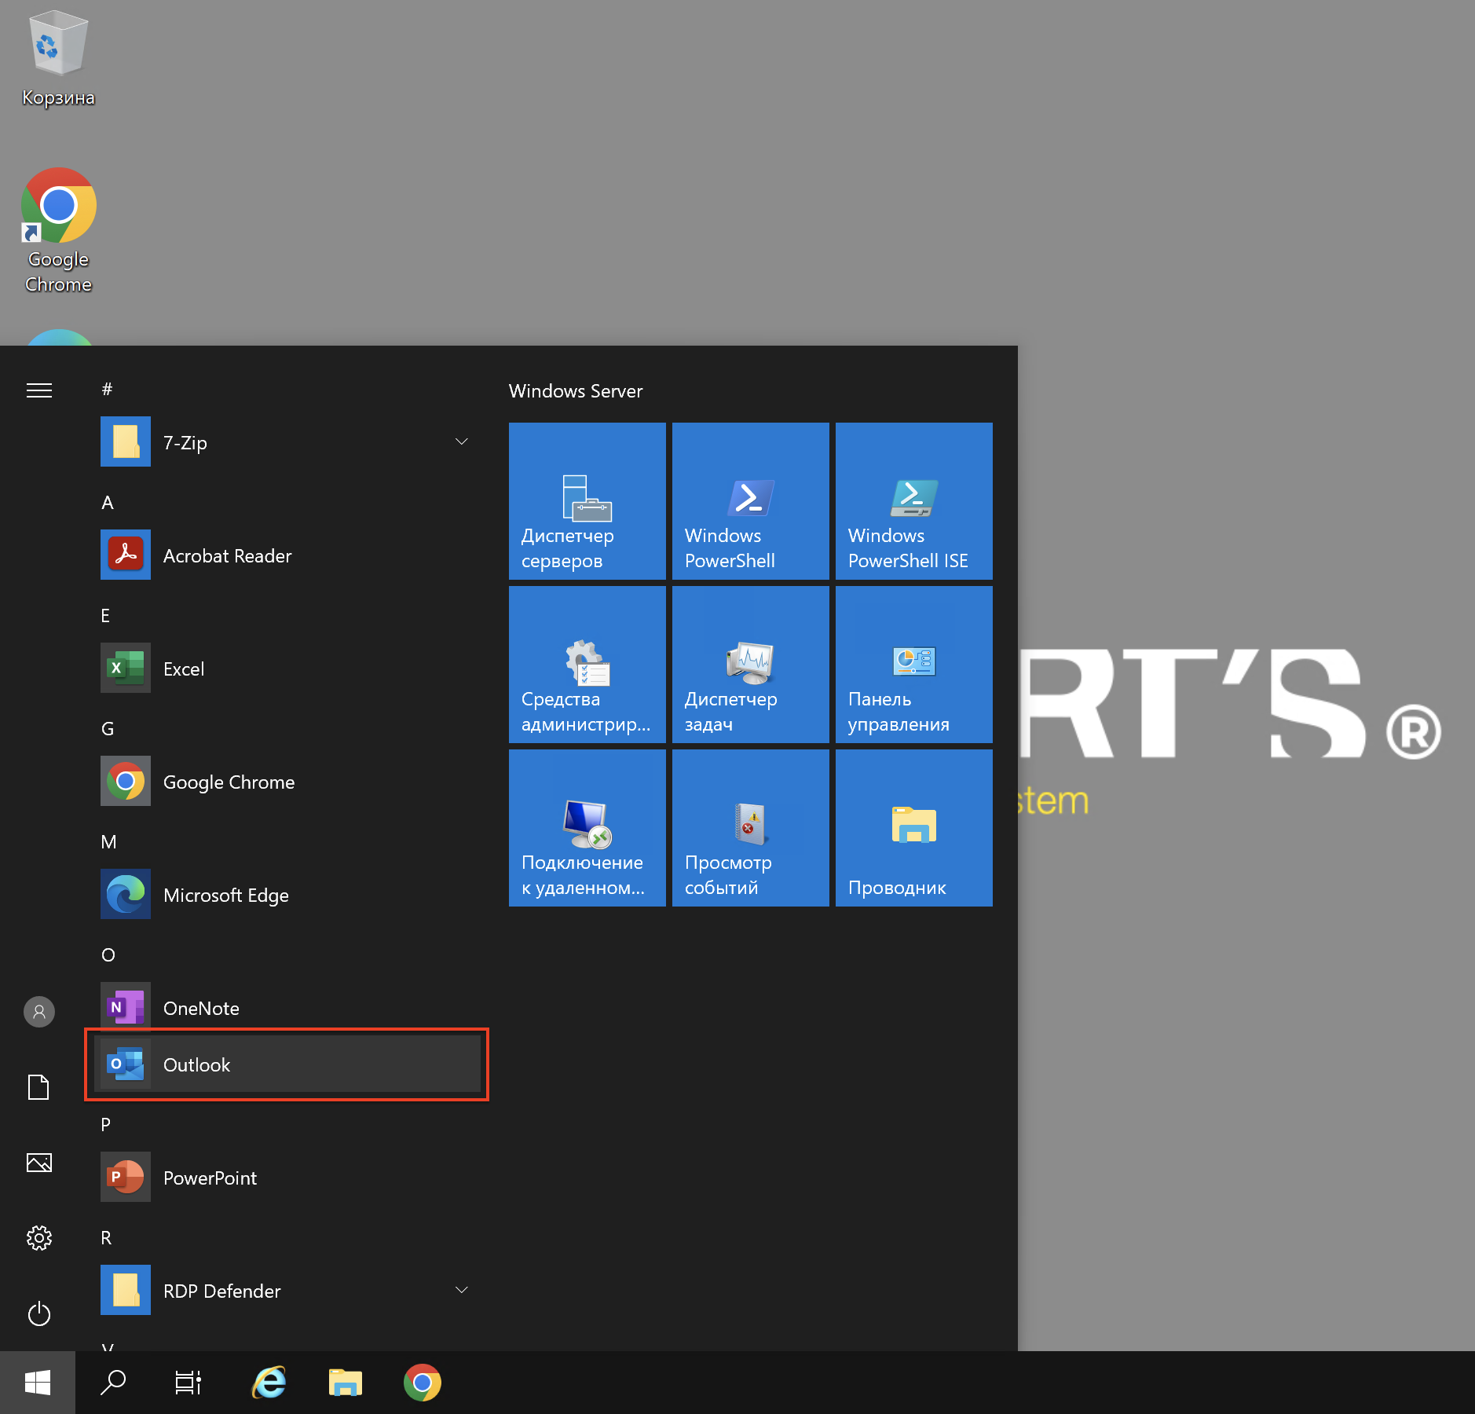Open Settings via the gear icon
The height and width of the screenshot is (1414, 1475).
(39, 1238)
